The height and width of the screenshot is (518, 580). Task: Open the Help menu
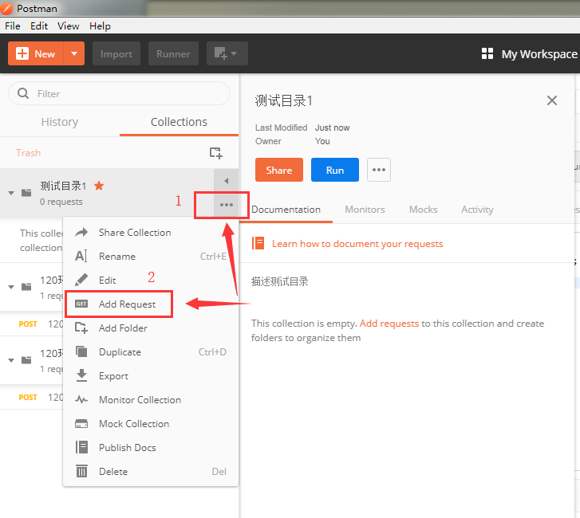pyautogui.click(x=100, y=26)
